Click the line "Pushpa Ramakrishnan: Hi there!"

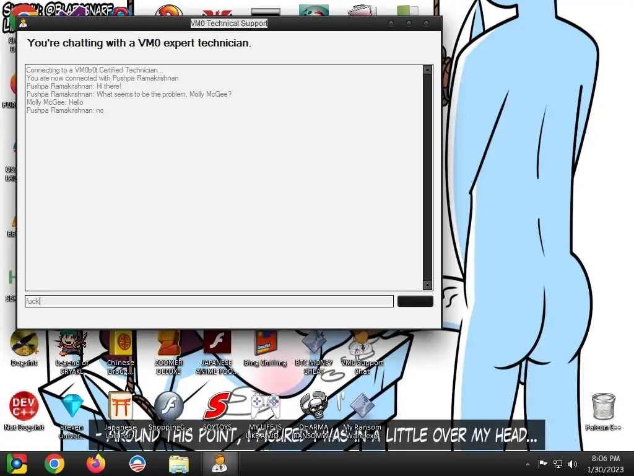[x=74, y=86]
